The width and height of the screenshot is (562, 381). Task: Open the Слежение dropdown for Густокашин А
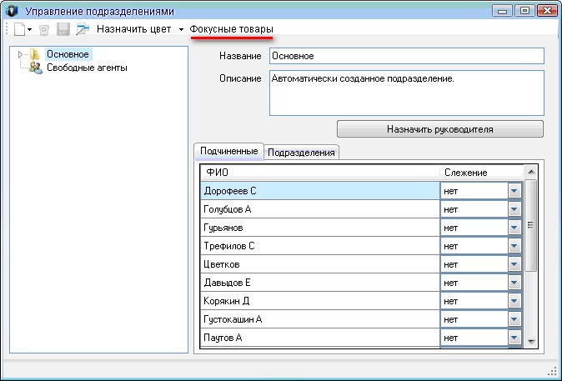pos(514,319)
